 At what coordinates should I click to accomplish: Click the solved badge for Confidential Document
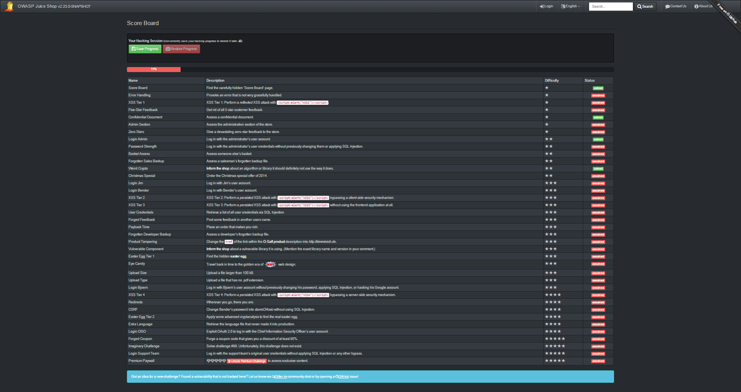coord(598,117)
